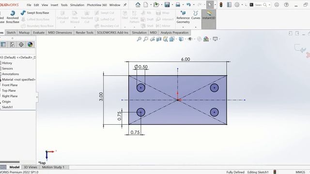Switch to the Evaluate ribbon tab
Viewport: 310px width, 174px height.
(x=39, y=32)
